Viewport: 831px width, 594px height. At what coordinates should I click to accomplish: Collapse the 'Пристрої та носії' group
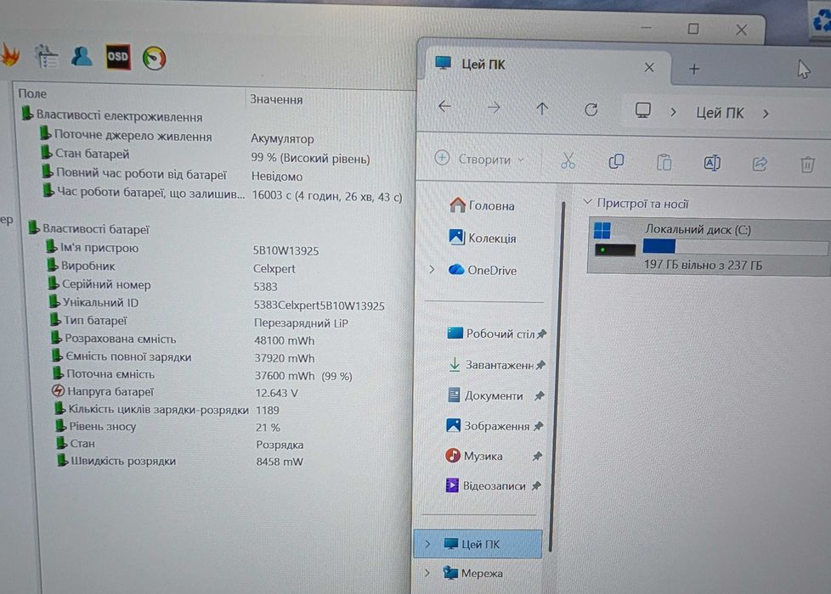click(x=587, y=202)
